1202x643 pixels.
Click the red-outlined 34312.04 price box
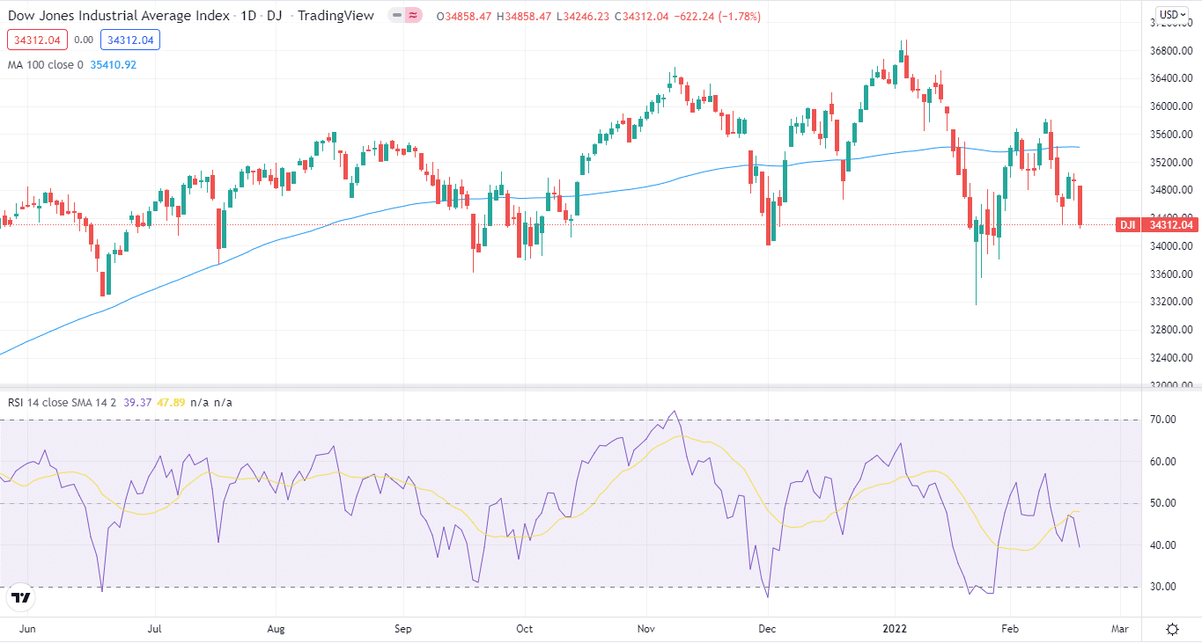[37, 40]
